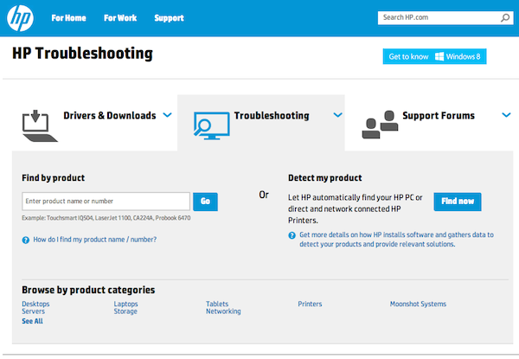Click question mark icon beside product name help

click(25, 240)
